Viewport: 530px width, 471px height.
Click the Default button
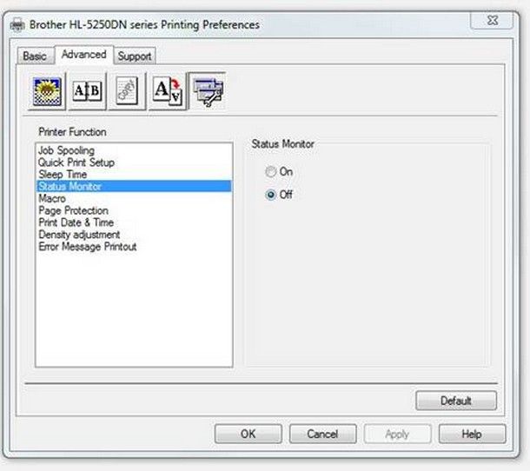pos(456,401)
